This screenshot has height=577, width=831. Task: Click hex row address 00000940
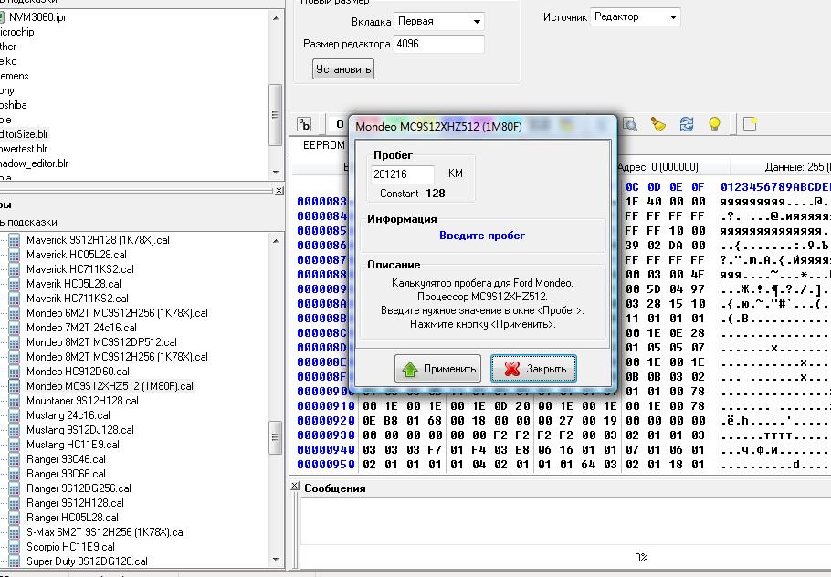326,450
